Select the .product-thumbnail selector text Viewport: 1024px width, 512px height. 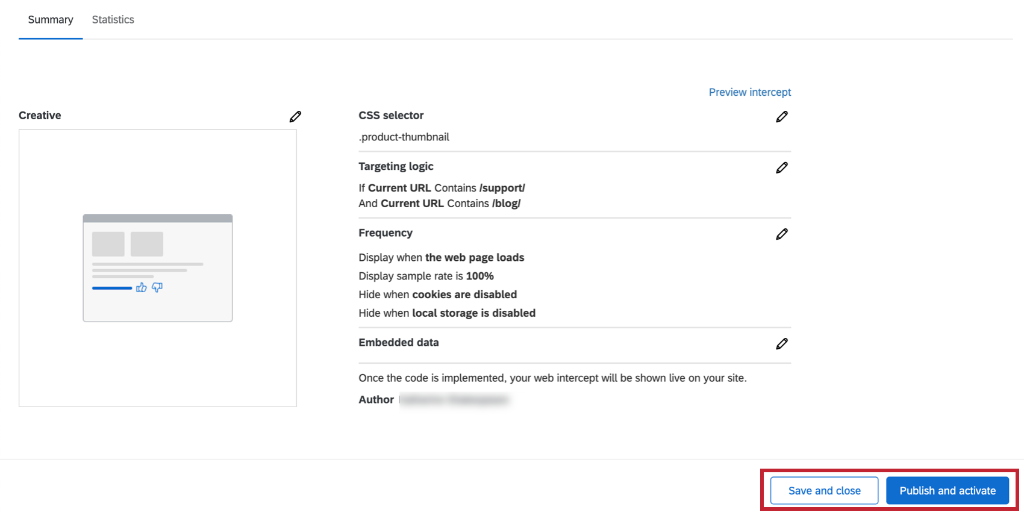pos(404,137)
